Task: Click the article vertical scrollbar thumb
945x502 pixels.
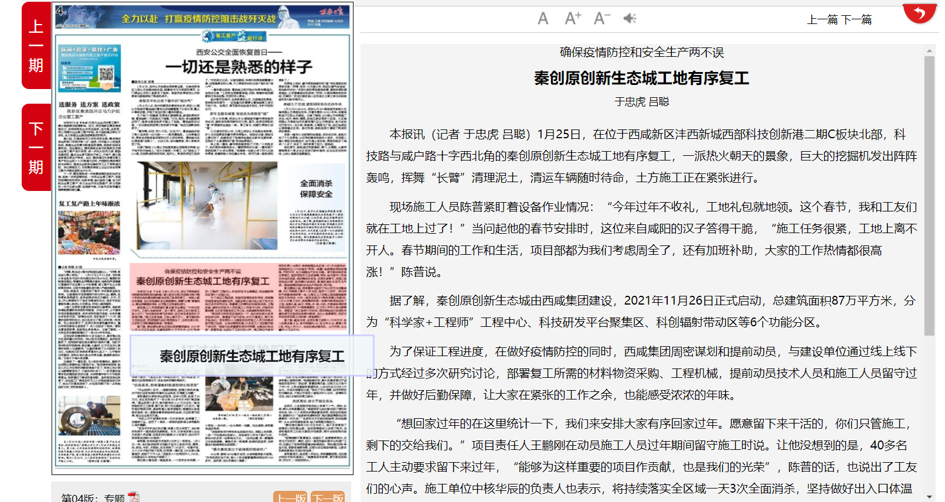Action: pos(929,196)
